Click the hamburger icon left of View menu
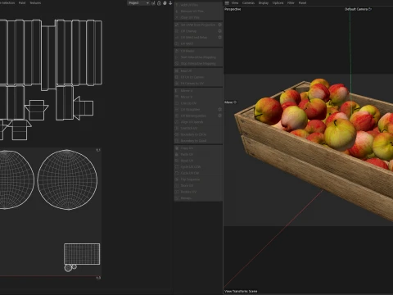Screen dimensions: 393x295 tap(227, 2)
